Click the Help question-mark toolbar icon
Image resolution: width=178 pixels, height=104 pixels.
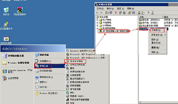pyautogui.click(x=130, y=13)
